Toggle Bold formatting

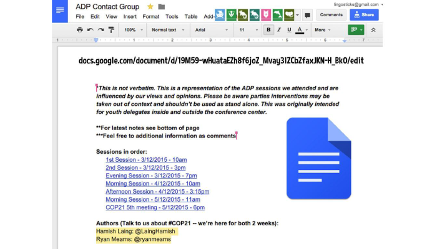click(268, 30)
